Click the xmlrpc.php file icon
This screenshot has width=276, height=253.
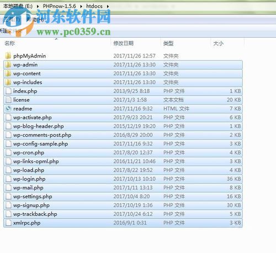pos(8,223)
